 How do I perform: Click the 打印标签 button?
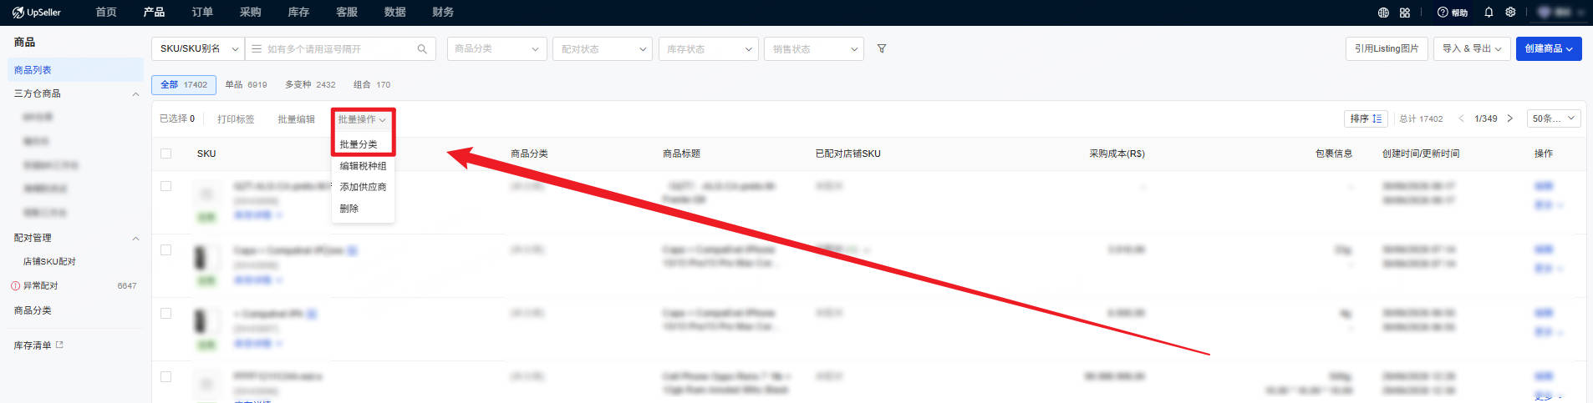click(236, 119)
